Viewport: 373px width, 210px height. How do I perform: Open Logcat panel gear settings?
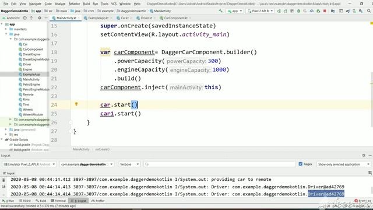tap(364, 156)
